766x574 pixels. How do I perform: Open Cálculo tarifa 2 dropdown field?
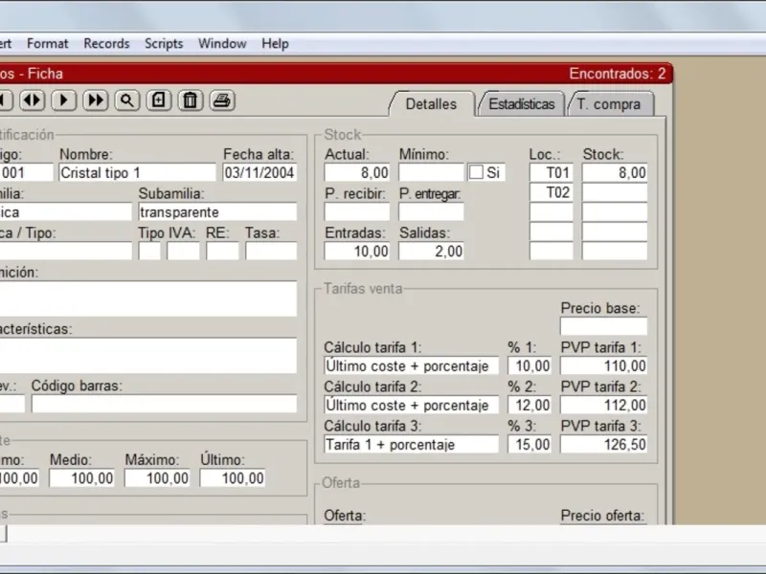[x=412, y=405]
